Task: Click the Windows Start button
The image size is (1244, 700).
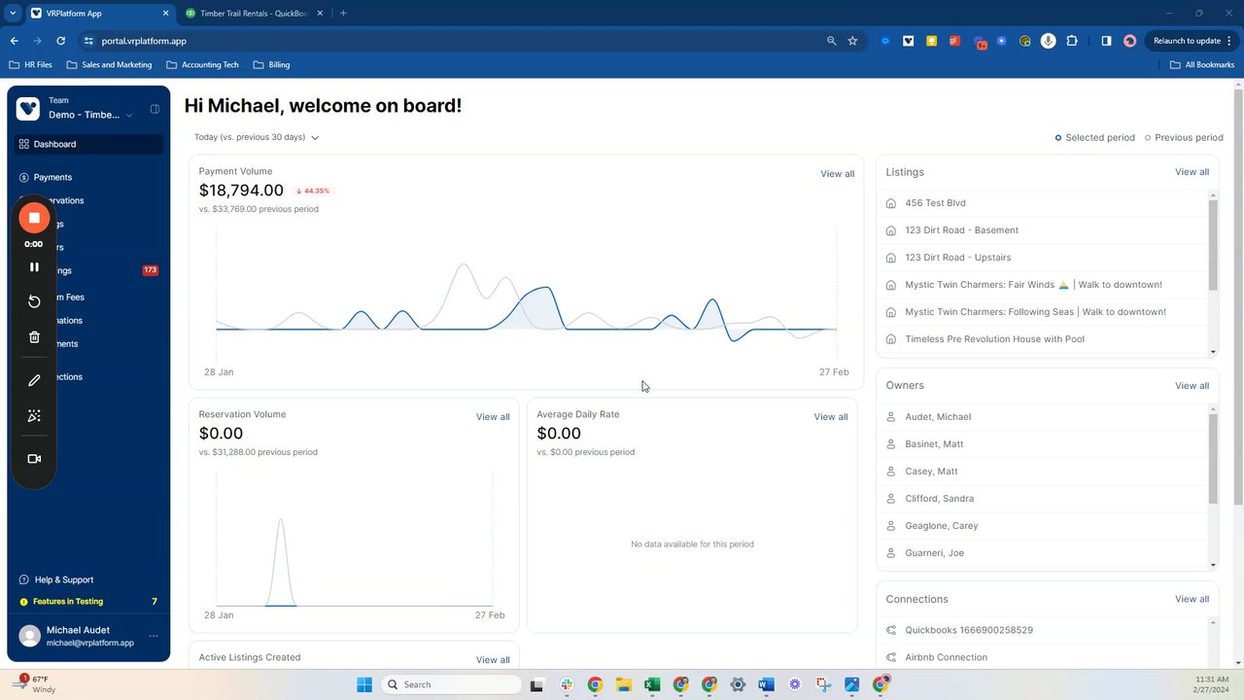Action: pyautogui.click(x=363, y=684)
